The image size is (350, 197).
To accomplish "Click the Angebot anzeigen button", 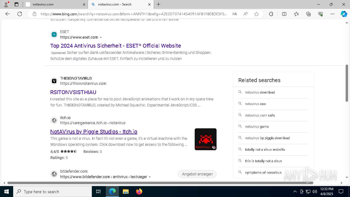I will 197,174.
